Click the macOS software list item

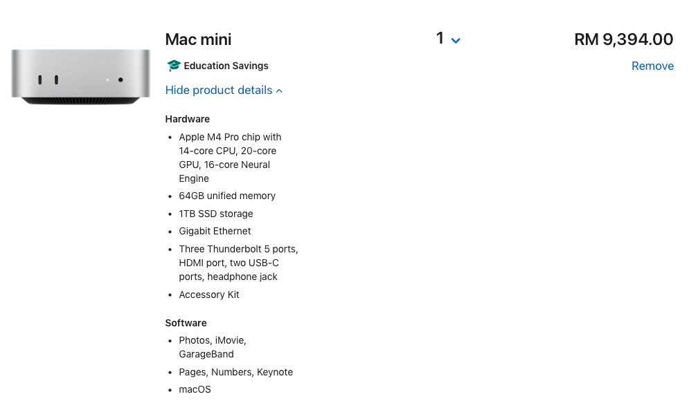tap(195, 389)
